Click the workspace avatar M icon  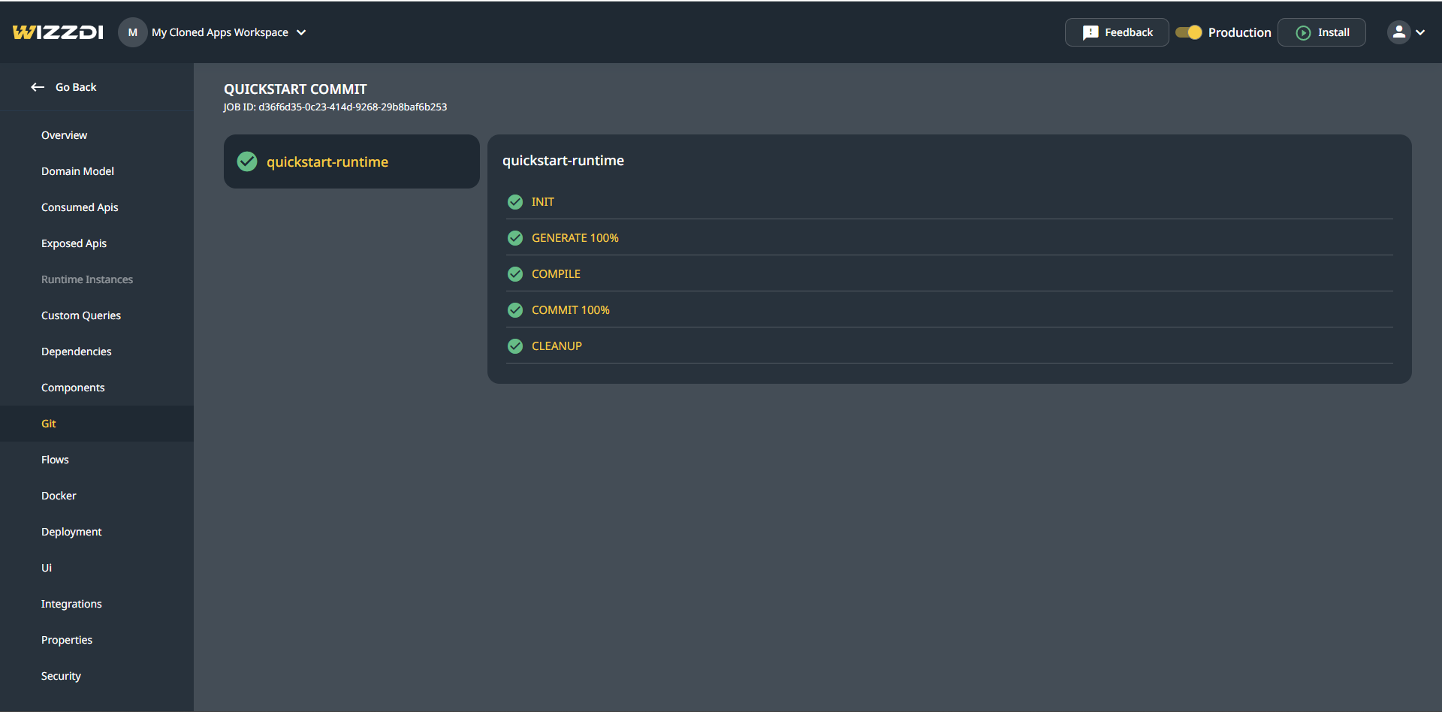click(x=132, y=32)
